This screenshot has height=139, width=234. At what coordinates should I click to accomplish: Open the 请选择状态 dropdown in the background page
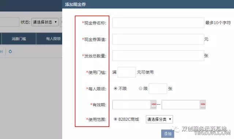(45, 22)
